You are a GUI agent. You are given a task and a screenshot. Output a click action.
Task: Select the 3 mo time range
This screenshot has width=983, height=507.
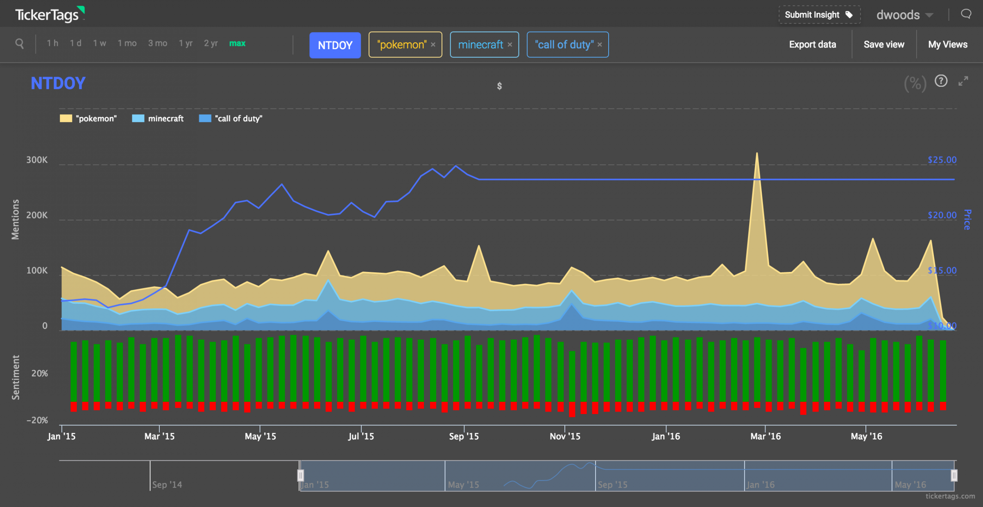pos(158,43)
